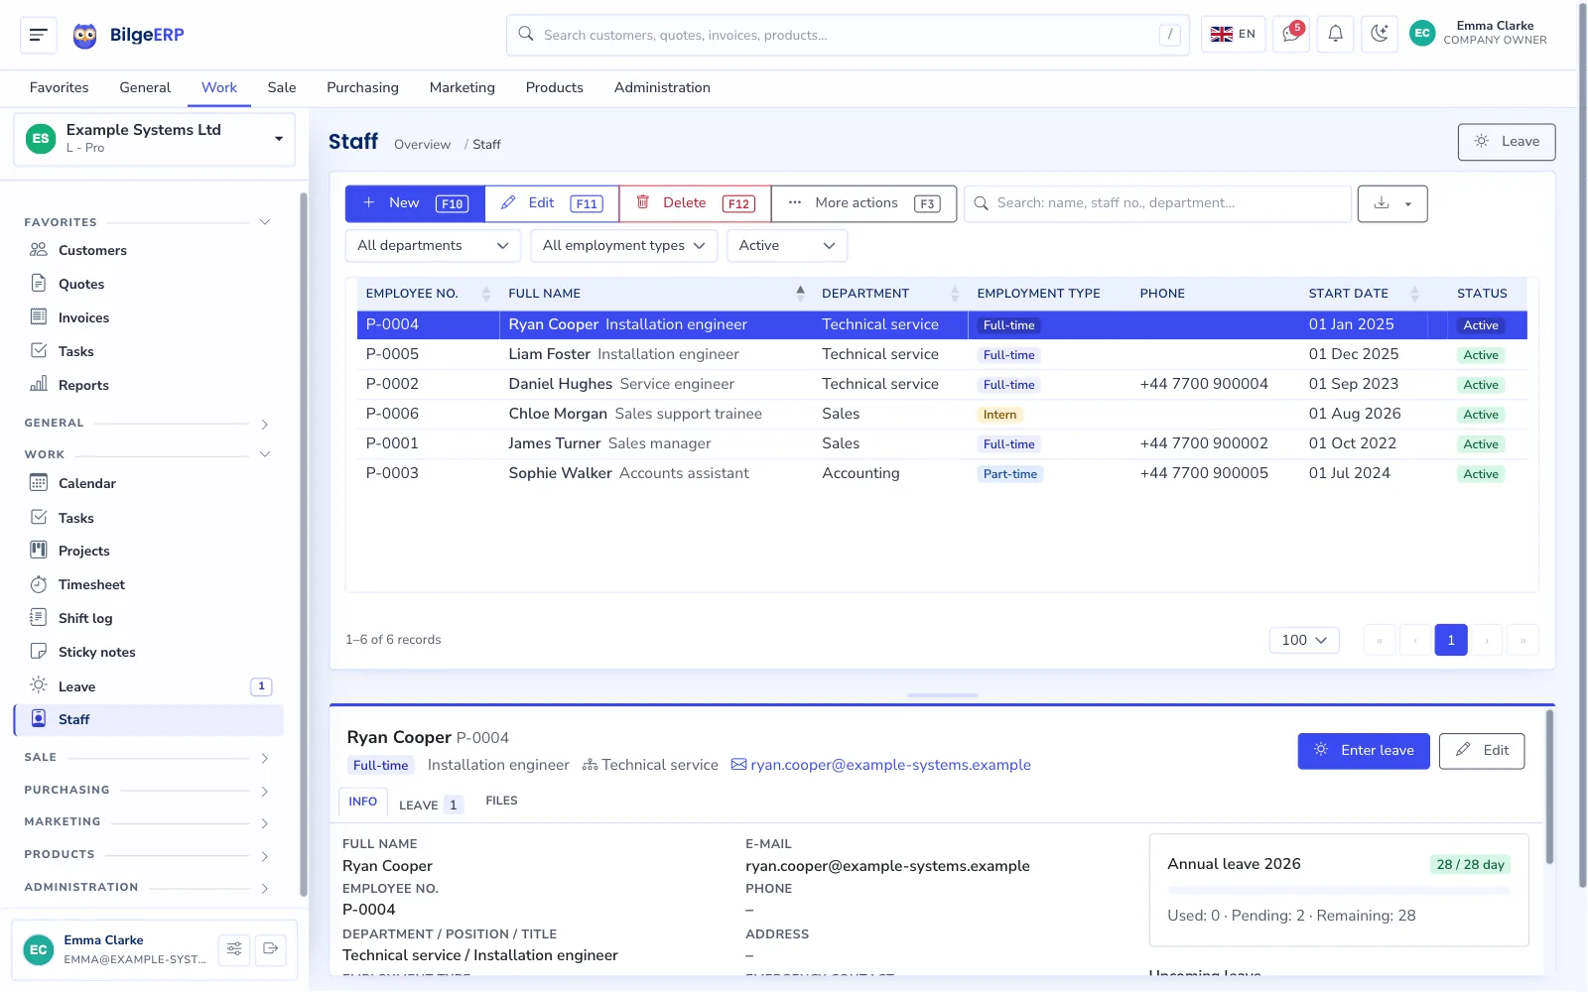Open Customers in favorites sidebar
Screen dimensions: 1588x992
[147, 250]
